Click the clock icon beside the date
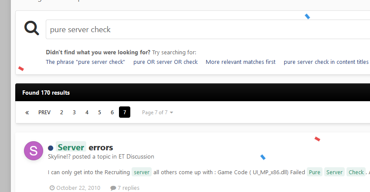The height and width of the screenshot is (192, 370). [x=52, y=188]
